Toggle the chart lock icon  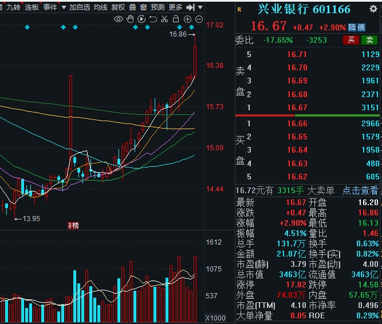(176, 19)
